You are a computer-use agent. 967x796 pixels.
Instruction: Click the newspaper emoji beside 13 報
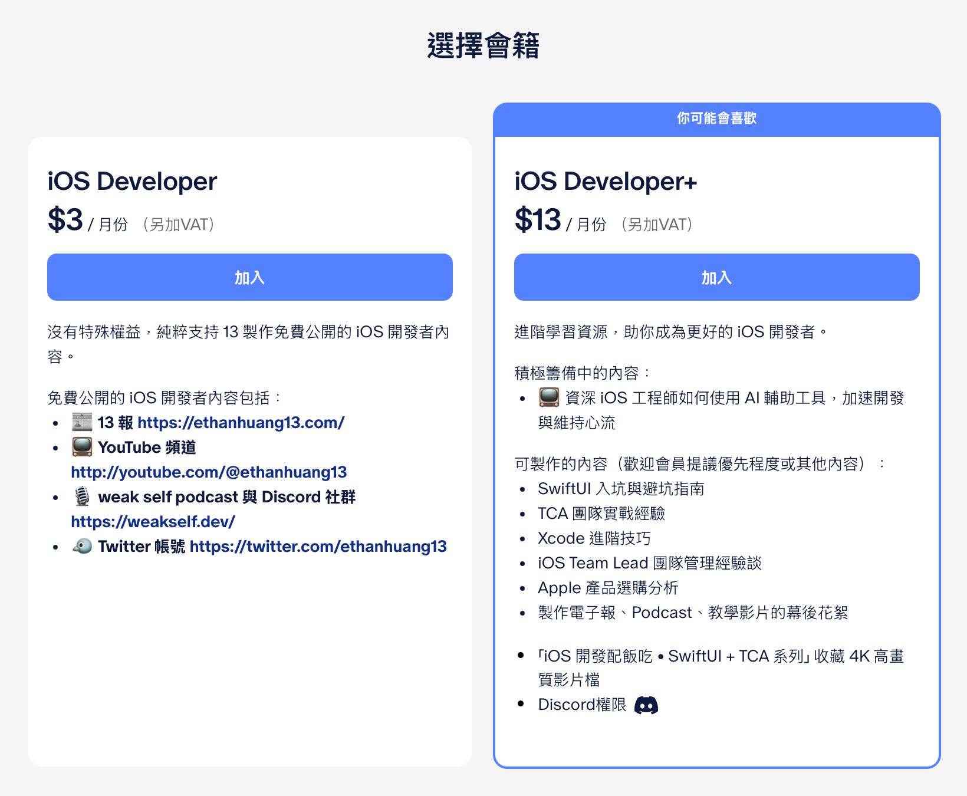(82, 422)
